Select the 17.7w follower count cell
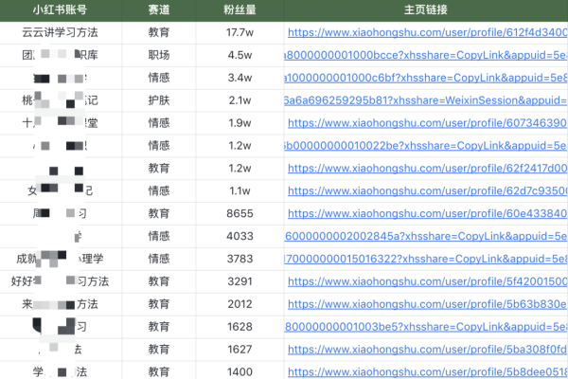This screenshot has height=379, width=568. click(240, 32)
